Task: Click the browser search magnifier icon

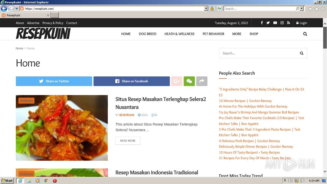Action: tap(297, 9)
